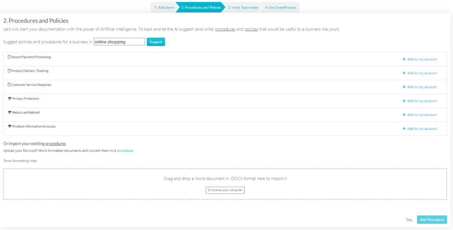This screenshot has height=230, width=453.
Task: Click plus icon in Customer Service Response row
Action: point(404,87)
